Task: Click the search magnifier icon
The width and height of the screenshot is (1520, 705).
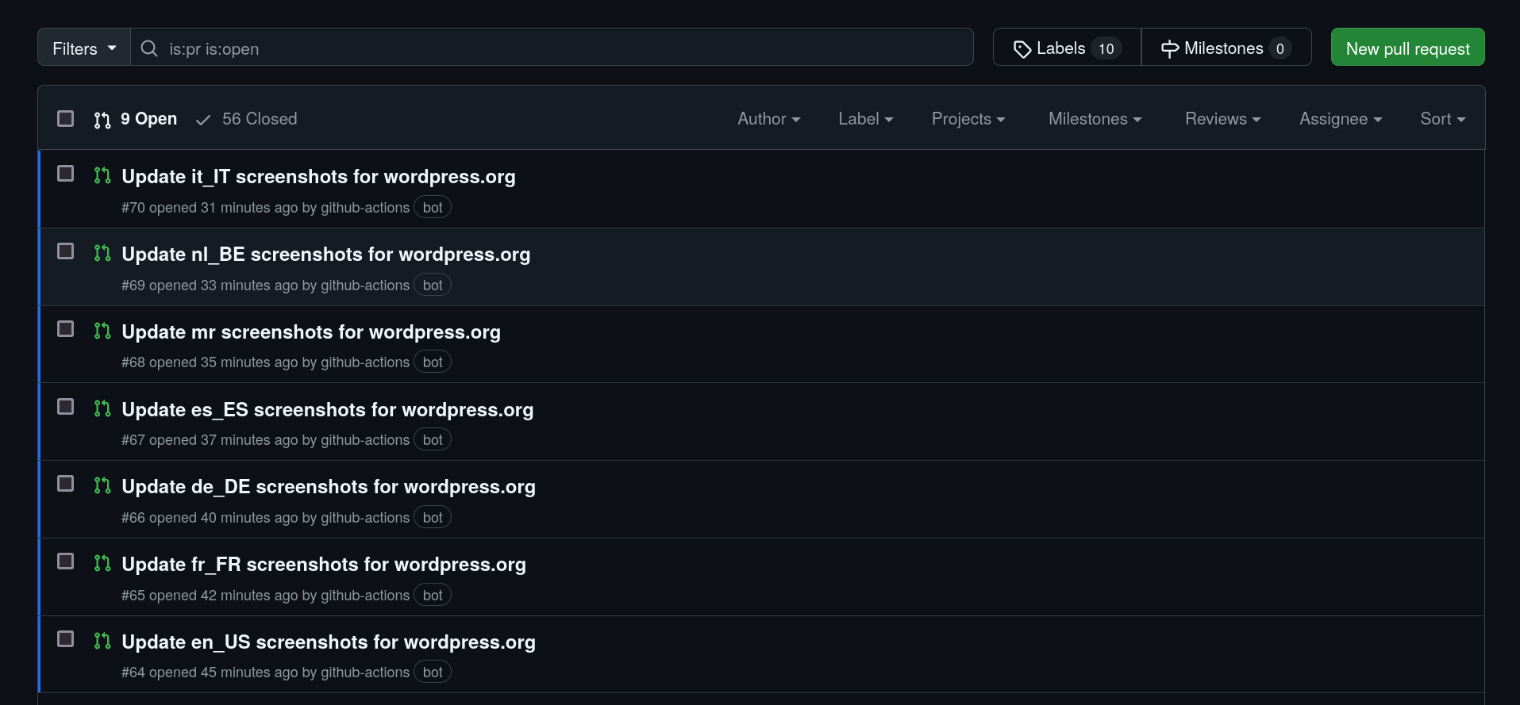Action: [149, 48]
